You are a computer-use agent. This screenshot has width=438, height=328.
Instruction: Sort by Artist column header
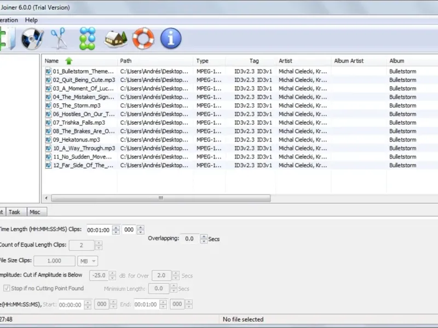point(303,61)
